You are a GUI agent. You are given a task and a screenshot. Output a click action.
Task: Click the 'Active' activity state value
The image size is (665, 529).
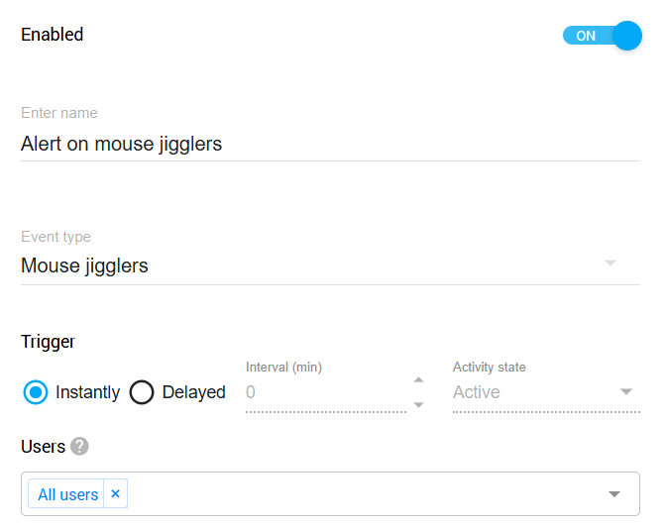(x=477, y=392)
